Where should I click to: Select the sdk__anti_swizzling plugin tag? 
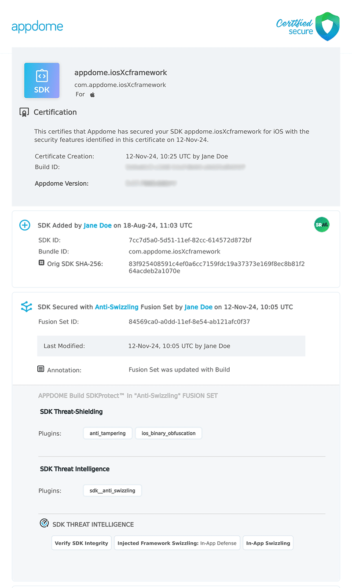(x=112, y=490)
